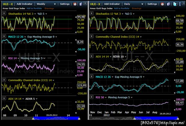Image resolution: width=186 pixels, height=126 pixels.
Task: Click Add Indicator in weekly chart
Action: [x=24, y=4]
